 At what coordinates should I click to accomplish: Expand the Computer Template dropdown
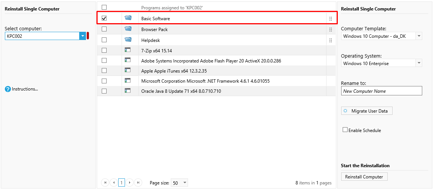(419, 36)
